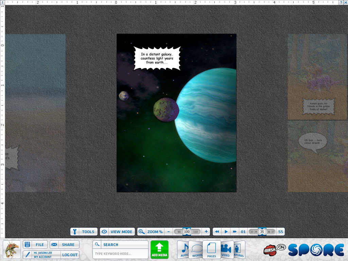Viewport: 348px width, 261px height.
Task: Switch to the Words tab
Action: coord(196,250)
